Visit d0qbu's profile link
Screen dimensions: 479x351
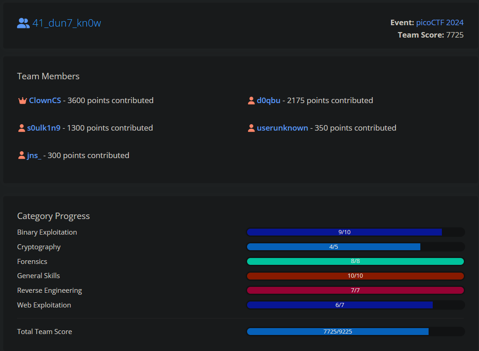269,100
